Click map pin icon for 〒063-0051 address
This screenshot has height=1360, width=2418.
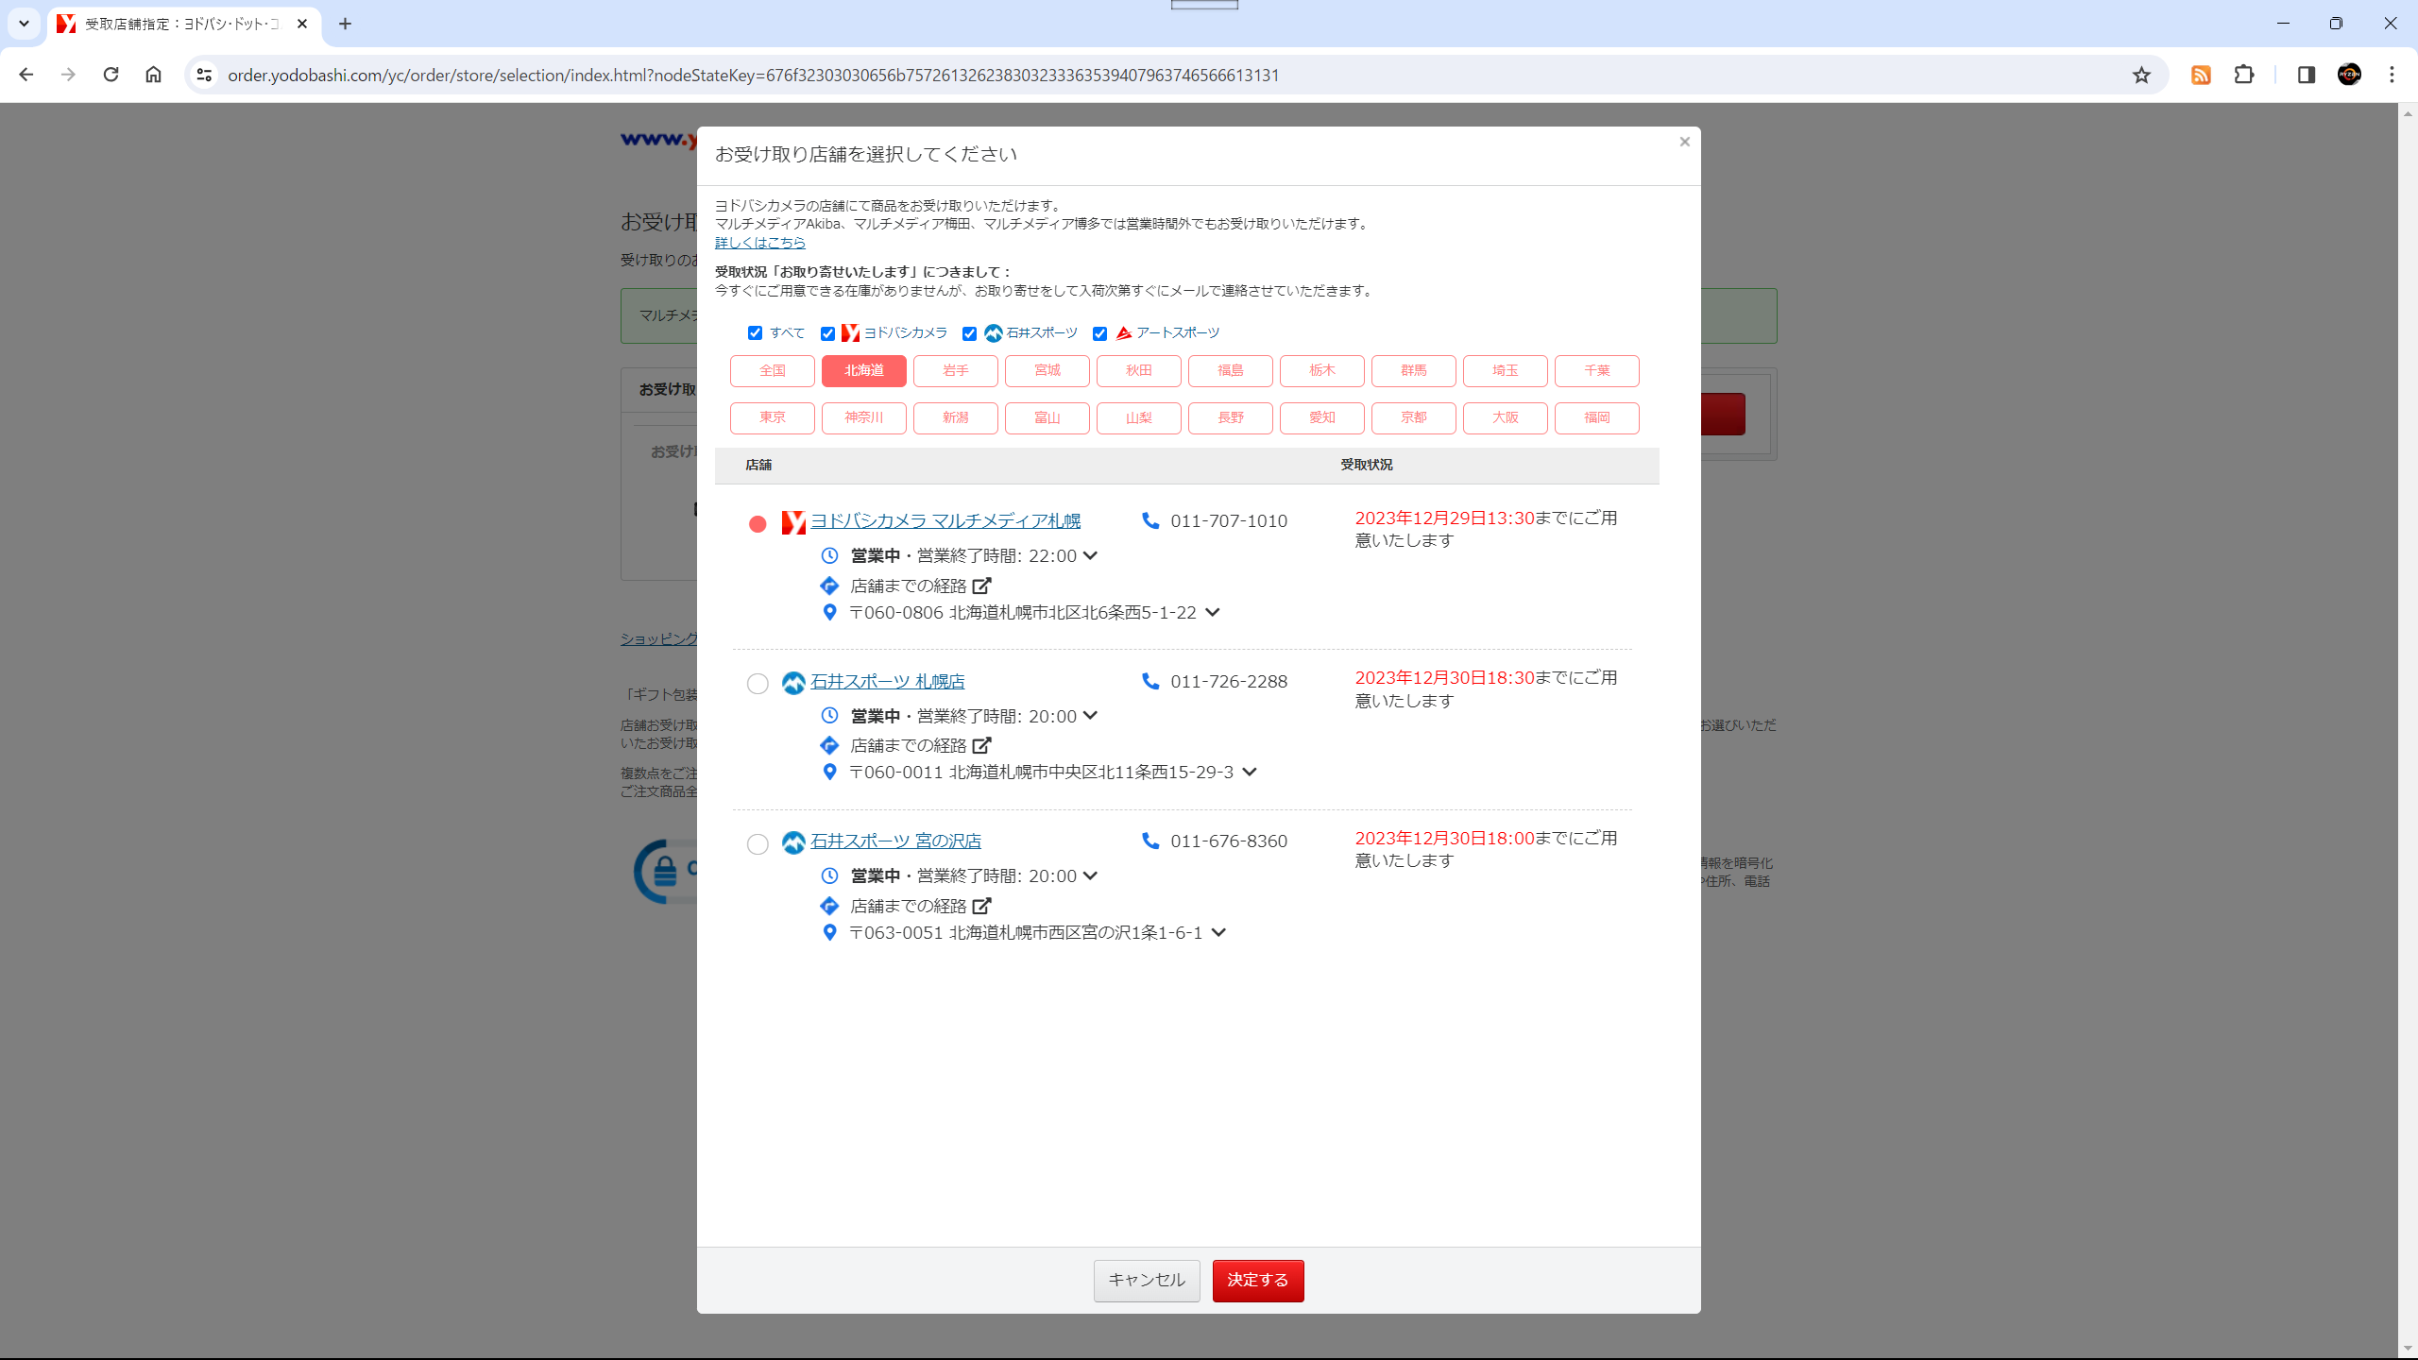tap(829, 932)
